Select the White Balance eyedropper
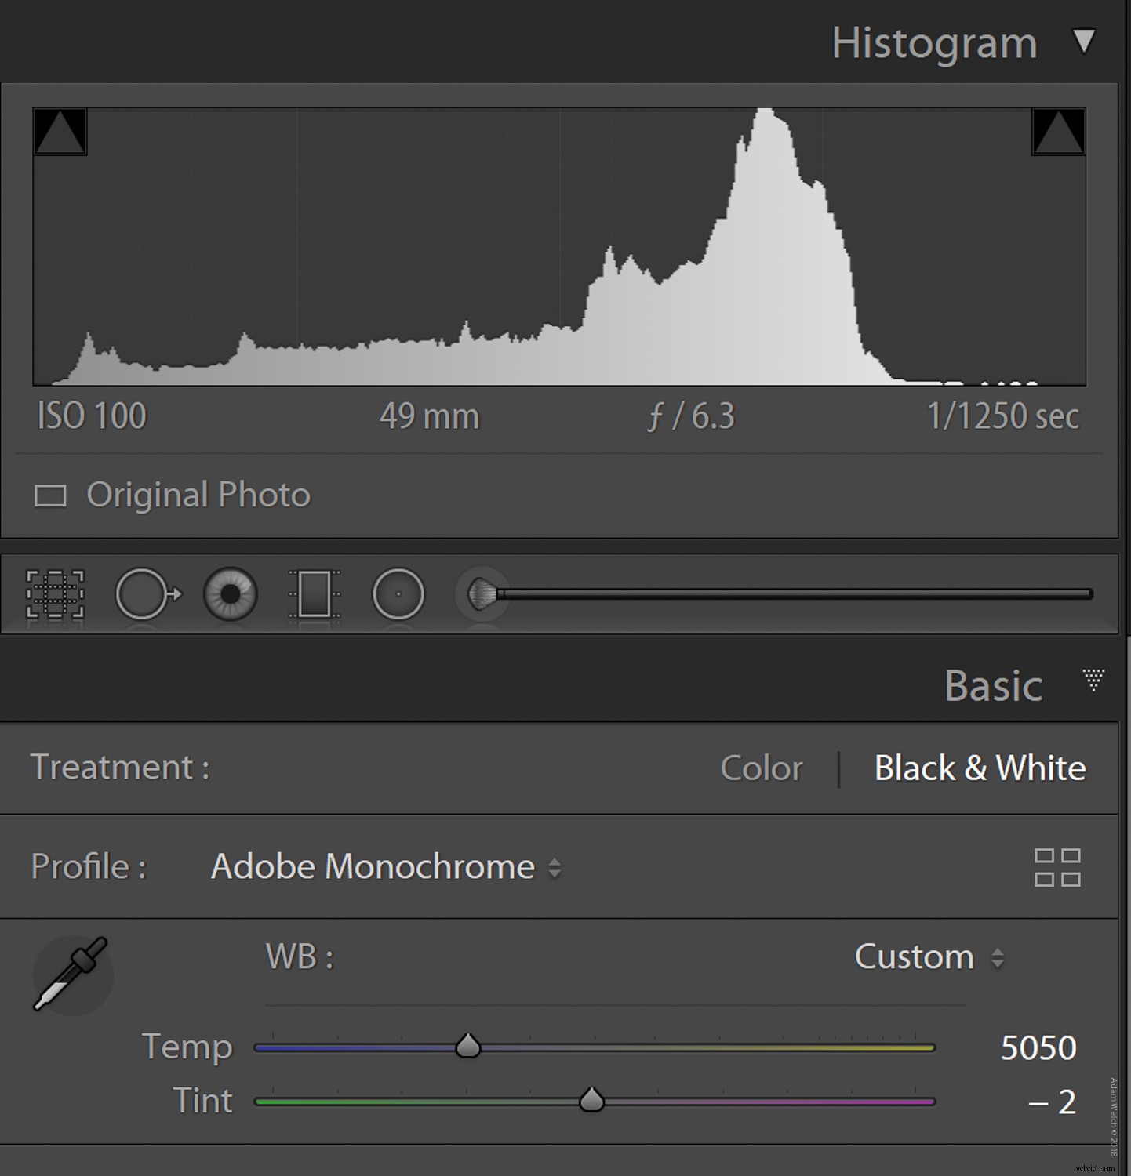Screen dimensions: 1131x1176 [72, 975]
